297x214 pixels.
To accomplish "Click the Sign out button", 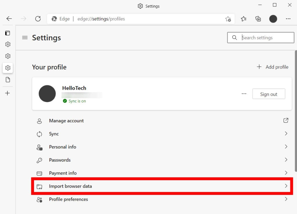I will pyautogui.click(x=269, y=94).
